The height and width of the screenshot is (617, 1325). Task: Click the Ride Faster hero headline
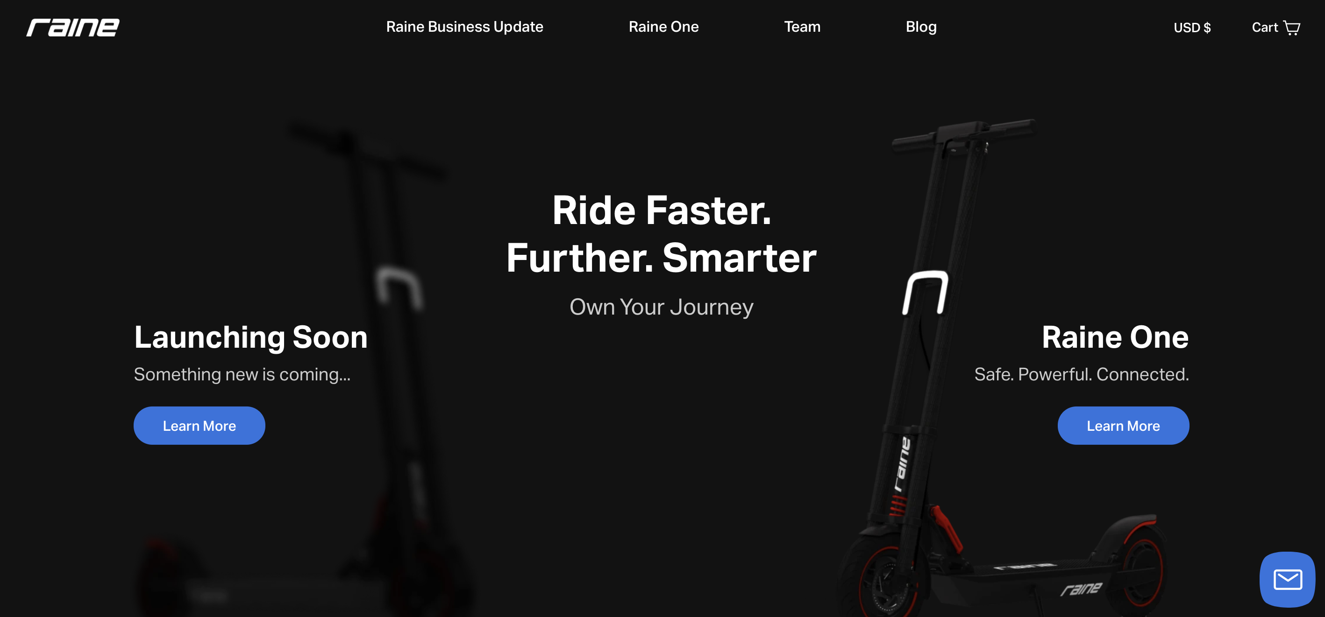[x=662, y=234]
